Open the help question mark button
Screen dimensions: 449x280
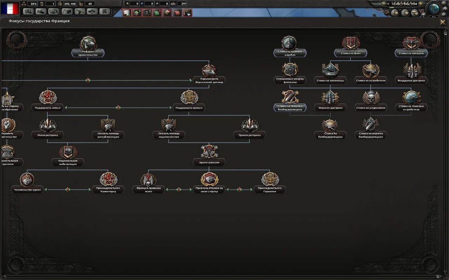(444, 9)
